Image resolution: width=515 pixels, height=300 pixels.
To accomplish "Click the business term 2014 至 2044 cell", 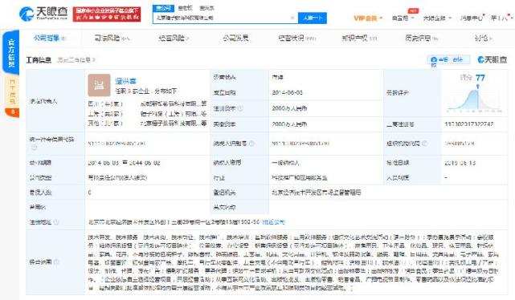I will coord(124,163).
